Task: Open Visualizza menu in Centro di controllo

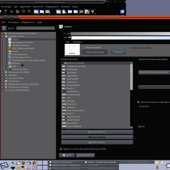Action: point(13,22)
